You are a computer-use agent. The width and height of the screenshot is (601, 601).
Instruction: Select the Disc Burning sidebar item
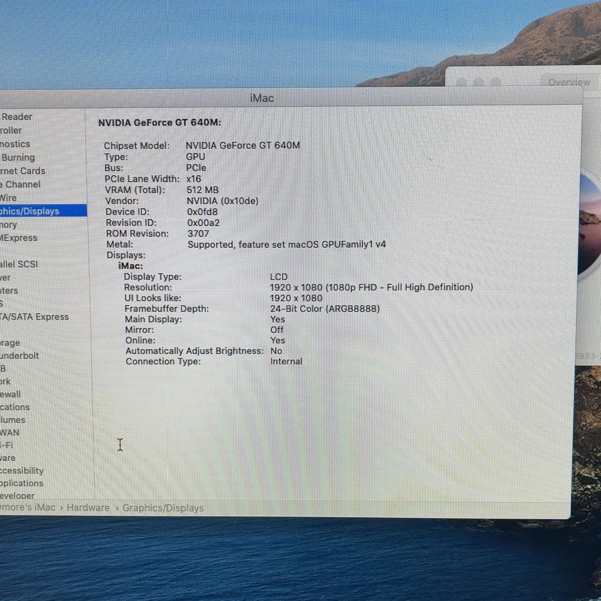click(18, 157)
